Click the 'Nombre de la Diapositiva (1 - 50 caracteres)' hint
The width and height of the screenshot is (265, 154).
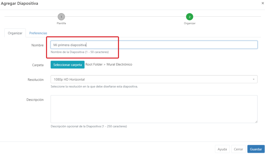pyautogui.click(x=80, y=52)
